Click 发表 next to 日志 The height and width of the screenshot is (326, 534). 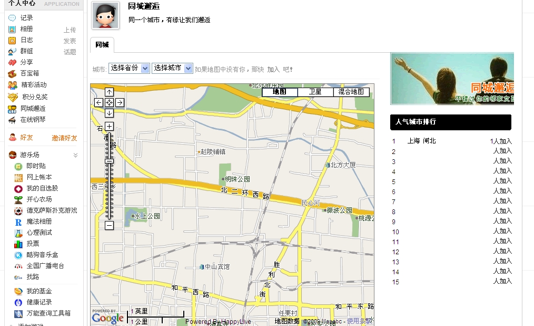click(x=70, y=41)
